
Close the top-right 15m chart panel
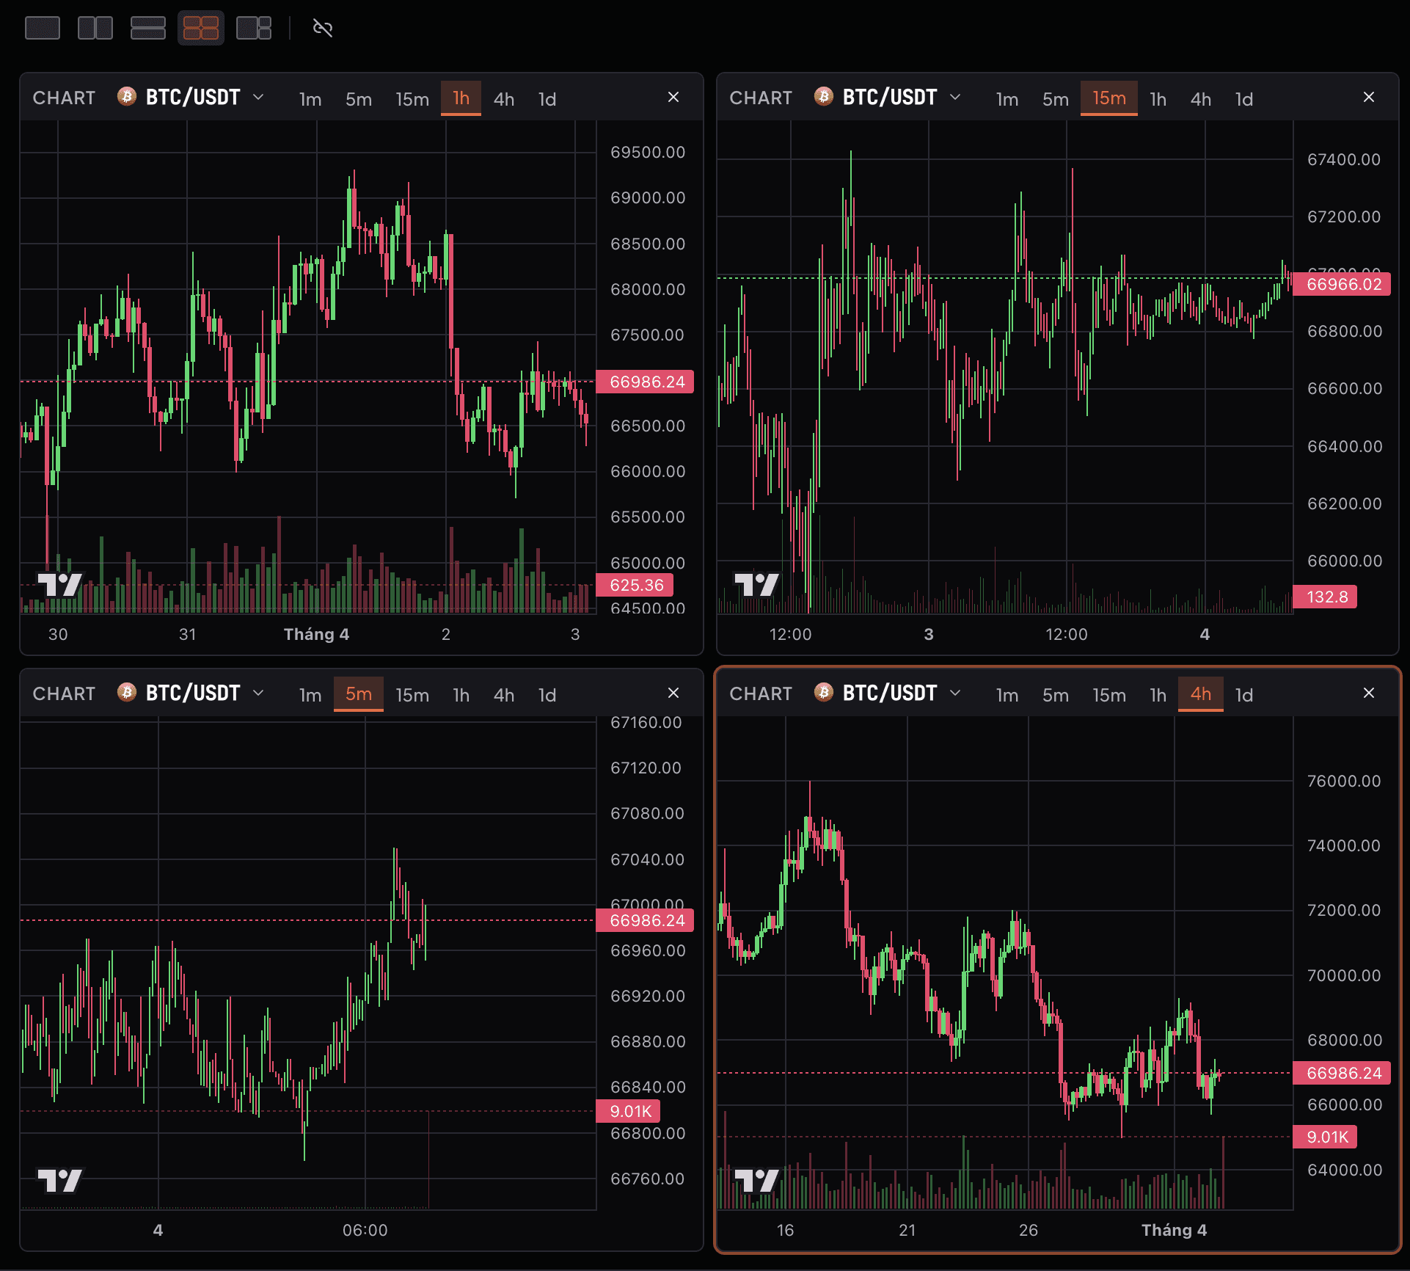pos(1369,96)
